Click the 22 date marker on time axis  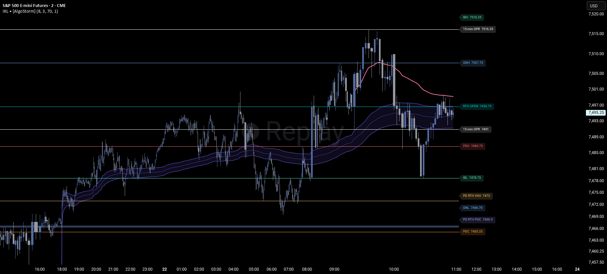click(x=164, y=269)
